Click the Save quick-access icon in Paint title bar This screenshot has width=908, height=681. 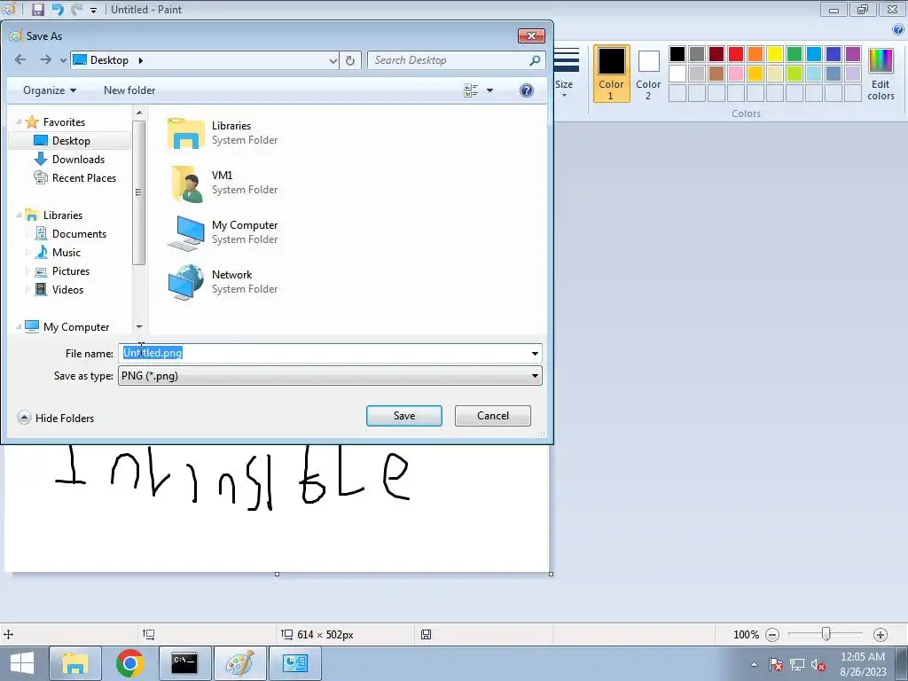(x=37, y=9)
